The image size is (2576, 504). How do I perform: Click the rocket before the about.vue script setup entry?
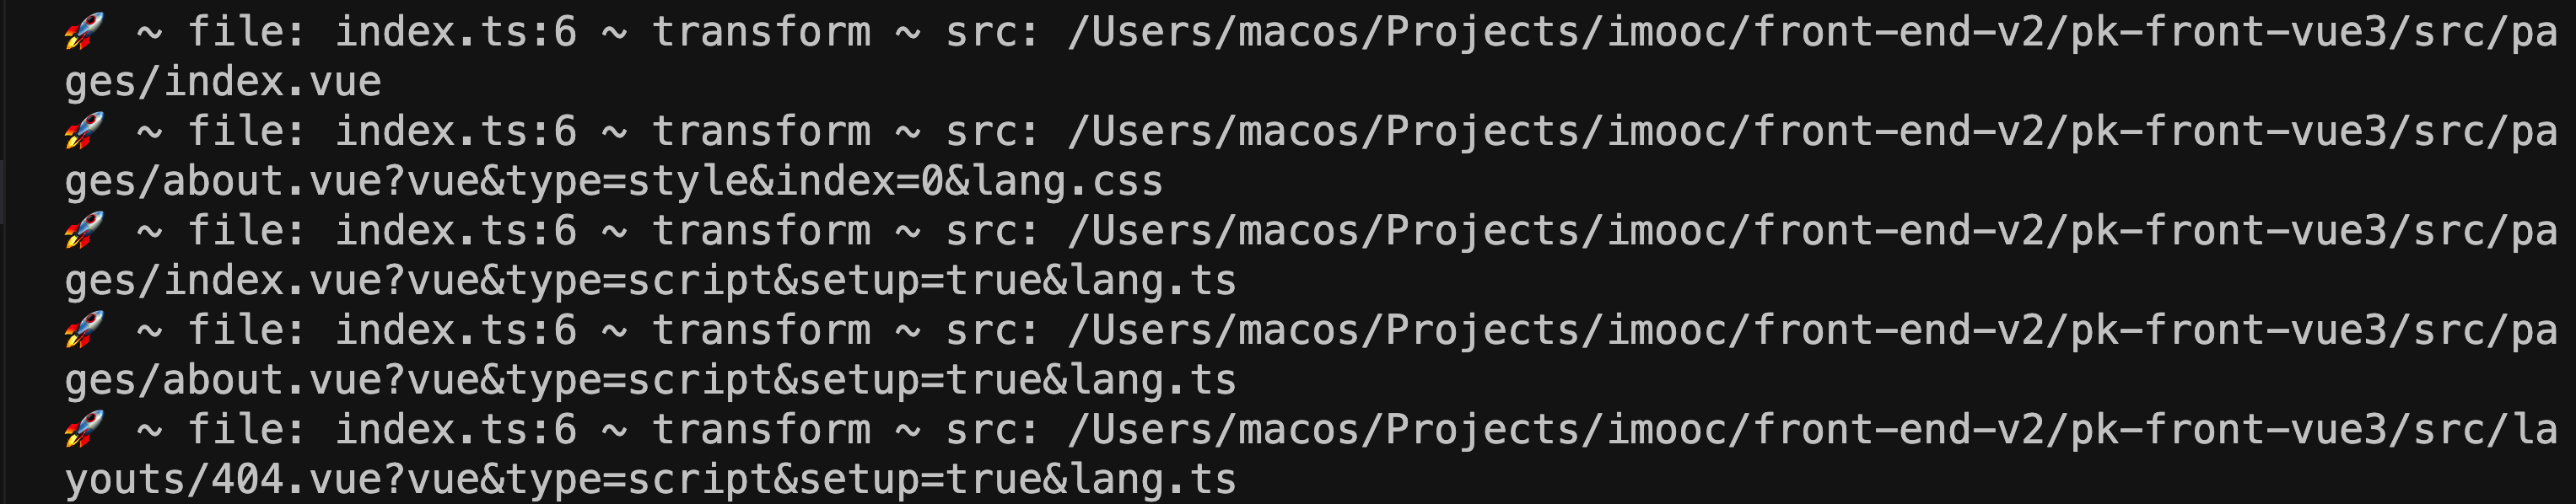tap(85, 330)
